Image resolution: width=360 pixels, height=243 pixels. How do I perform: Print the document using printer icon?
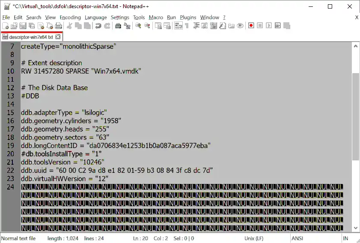click(x=59, y=26)
